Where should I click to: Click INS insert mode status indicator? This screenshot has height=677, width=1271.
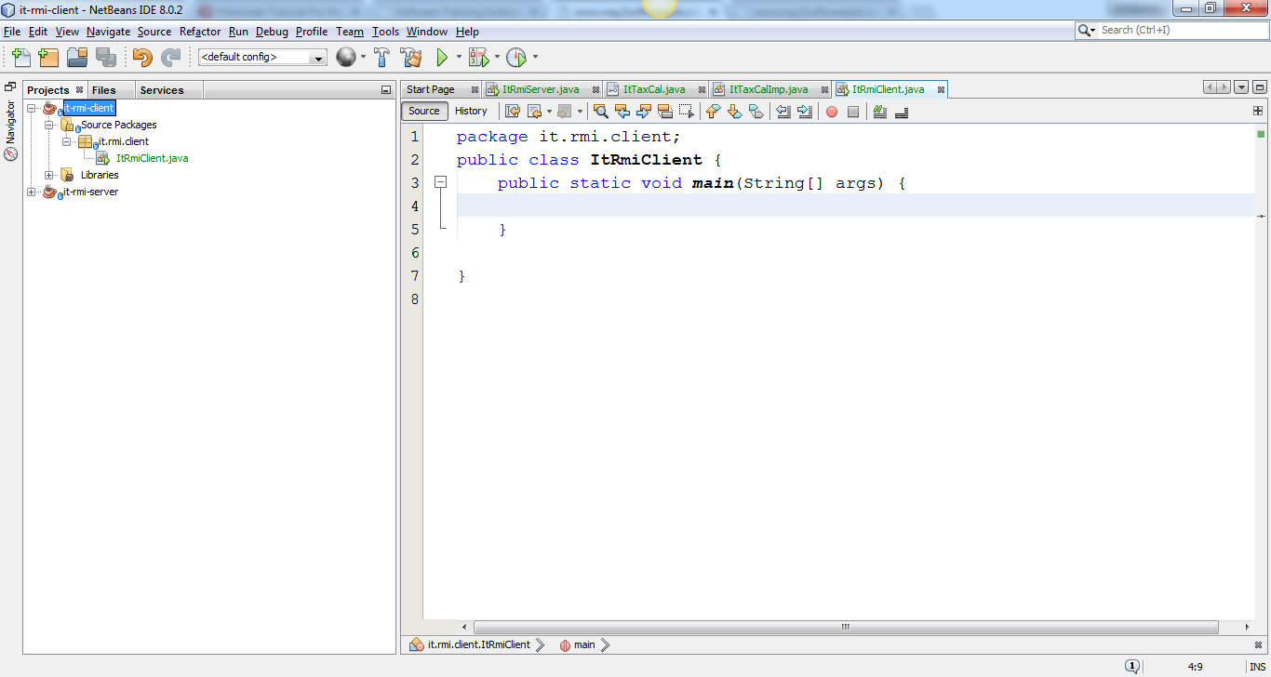1258,667
